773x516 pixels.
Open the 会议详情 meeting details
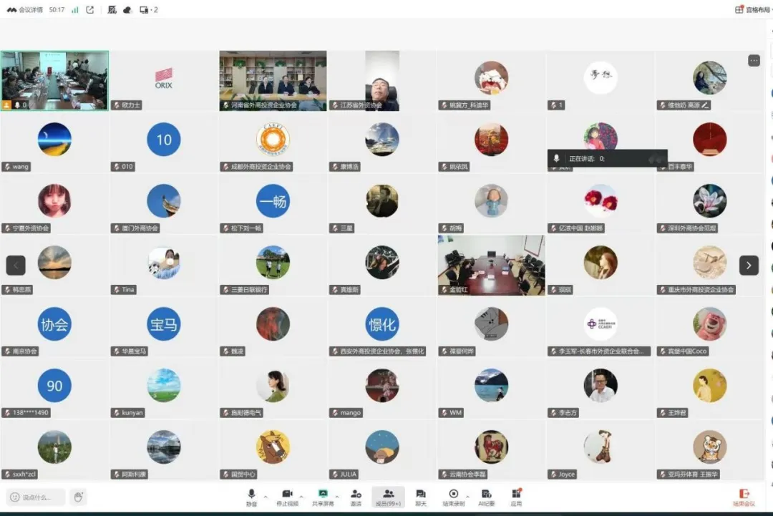coord(26,10)
